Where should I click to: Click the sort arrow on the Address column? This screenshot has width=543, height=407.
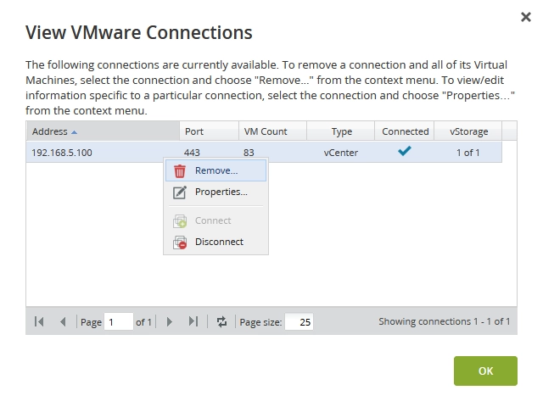click(74, 132)
